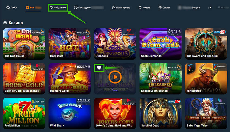Select the orange Все chip icon
The height and width of the screenshot is (132, 230).
tap(27, 8)
